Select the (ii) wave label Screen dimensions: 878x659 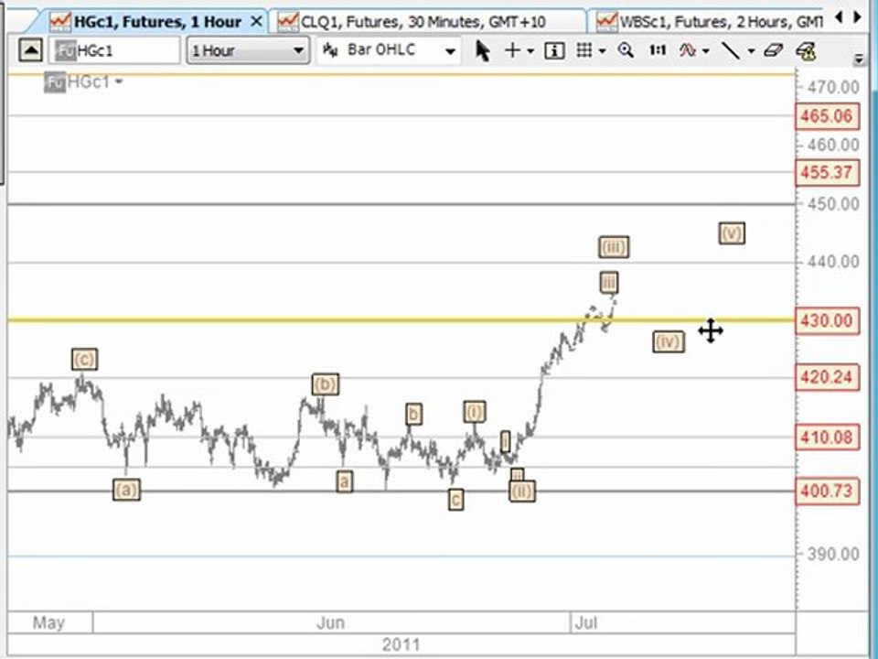click(522, 492)
